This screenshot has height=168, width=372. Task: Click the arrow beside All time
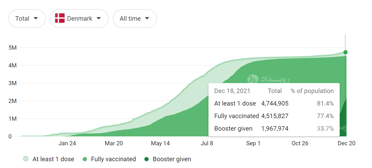click(147, 18)
